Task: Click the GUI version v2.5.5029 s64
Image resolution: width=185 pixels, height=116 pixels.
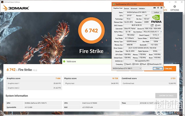Action: (88, 107)
